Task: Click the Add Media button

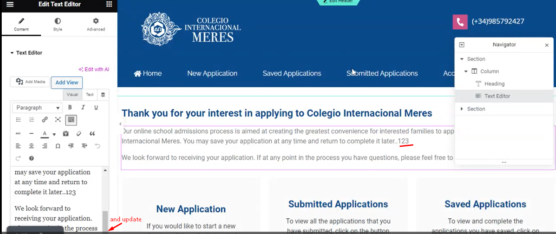Action: point(30,82)
